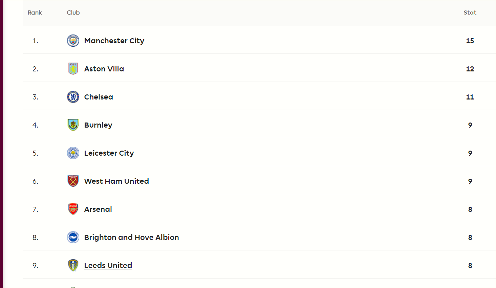The height and width of the screenshot is (288, 496).
Task: Click the Burnley club crest
Action: [x=73, y=125]
